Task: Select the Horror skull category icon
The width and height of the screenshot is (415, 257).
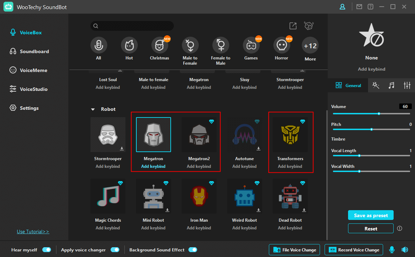Action: 281,45
